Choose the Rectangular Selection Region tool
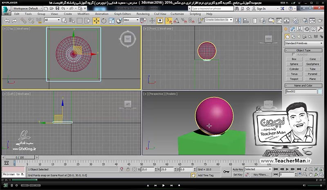Screen dimensions: 327x190 coord(80,21)
